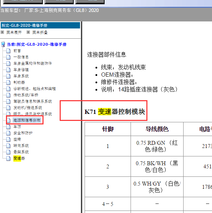Screen dimensions: 212x213
Task: Open the 暖风、通风与空调系统 tree item
Action: click(33, 114)
